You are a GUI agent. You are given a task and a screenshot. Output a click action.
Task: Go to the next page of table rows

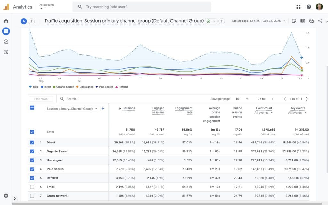[307, 99]
